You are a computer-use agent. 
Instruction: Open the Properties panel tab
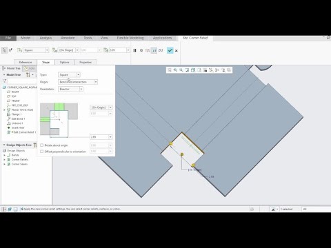[86, 62]
